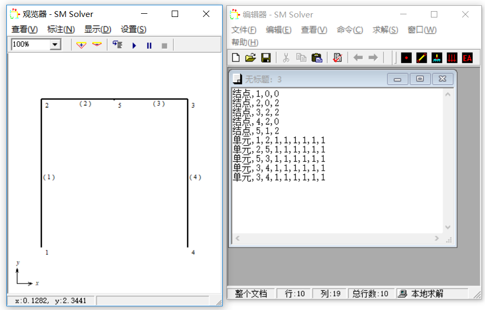
Task: Click the stop button in viewer toolbar
Action: 164,46
